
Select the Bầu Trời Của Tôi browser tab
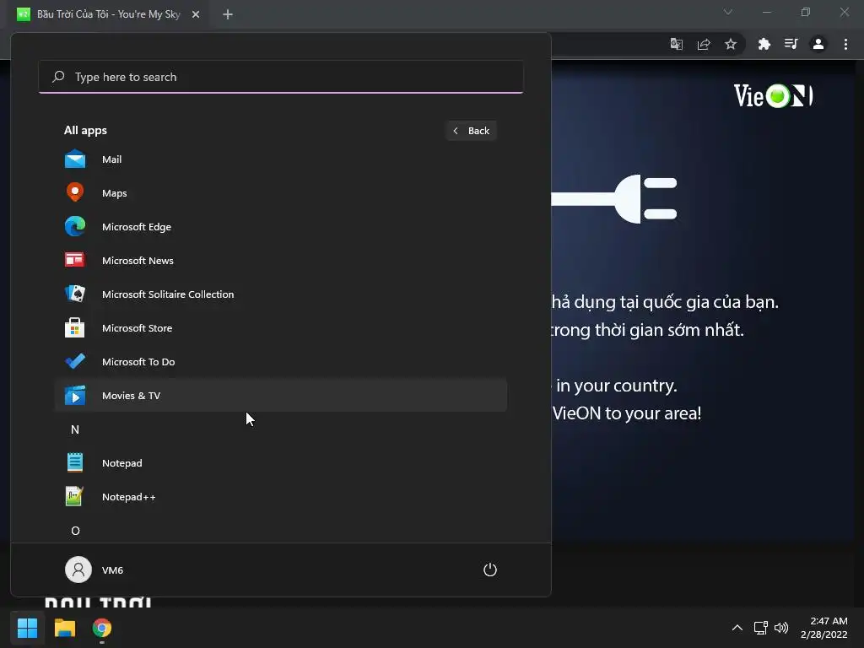108,14
